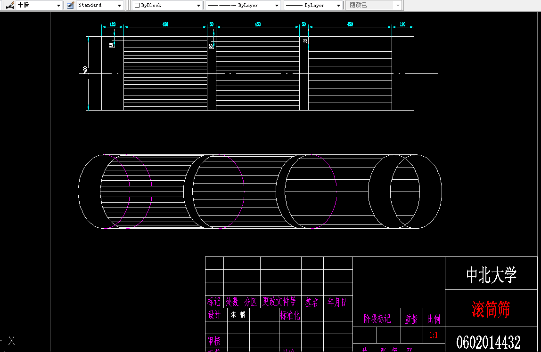
Task: Select the 更改文件号 label
Action: pos(279,301)
